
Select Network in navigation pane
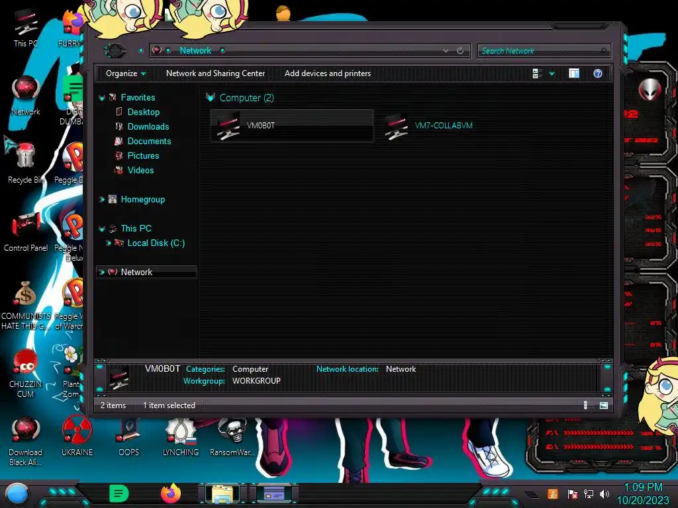click(136, 272)
